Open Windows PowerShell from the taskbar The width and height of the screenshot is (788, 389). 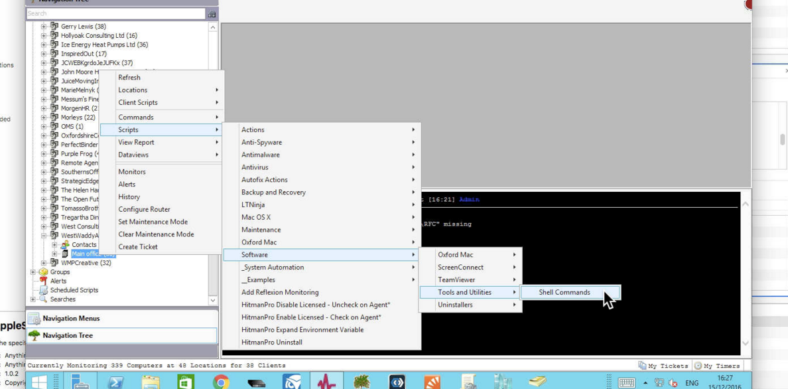coord(115,381)
